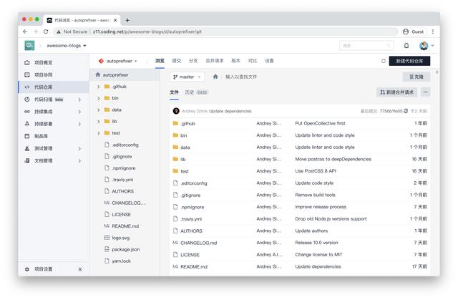Expand the test folder in tree
This screenshot has width=458, height=300.
tap(99, 133)
